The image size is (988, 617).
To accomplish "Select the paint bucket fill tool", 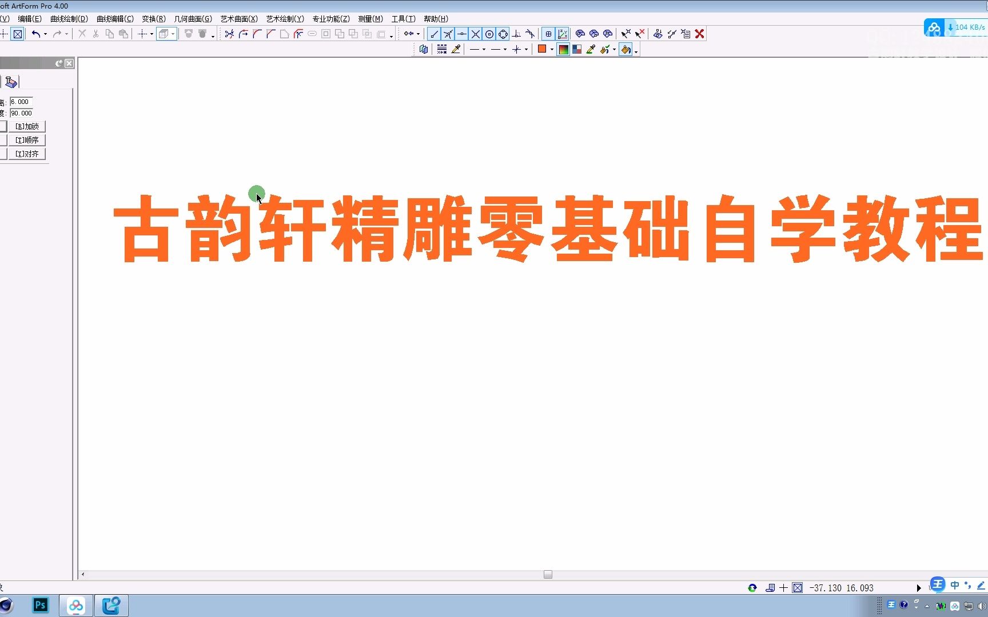I will (x=626, y=49).
